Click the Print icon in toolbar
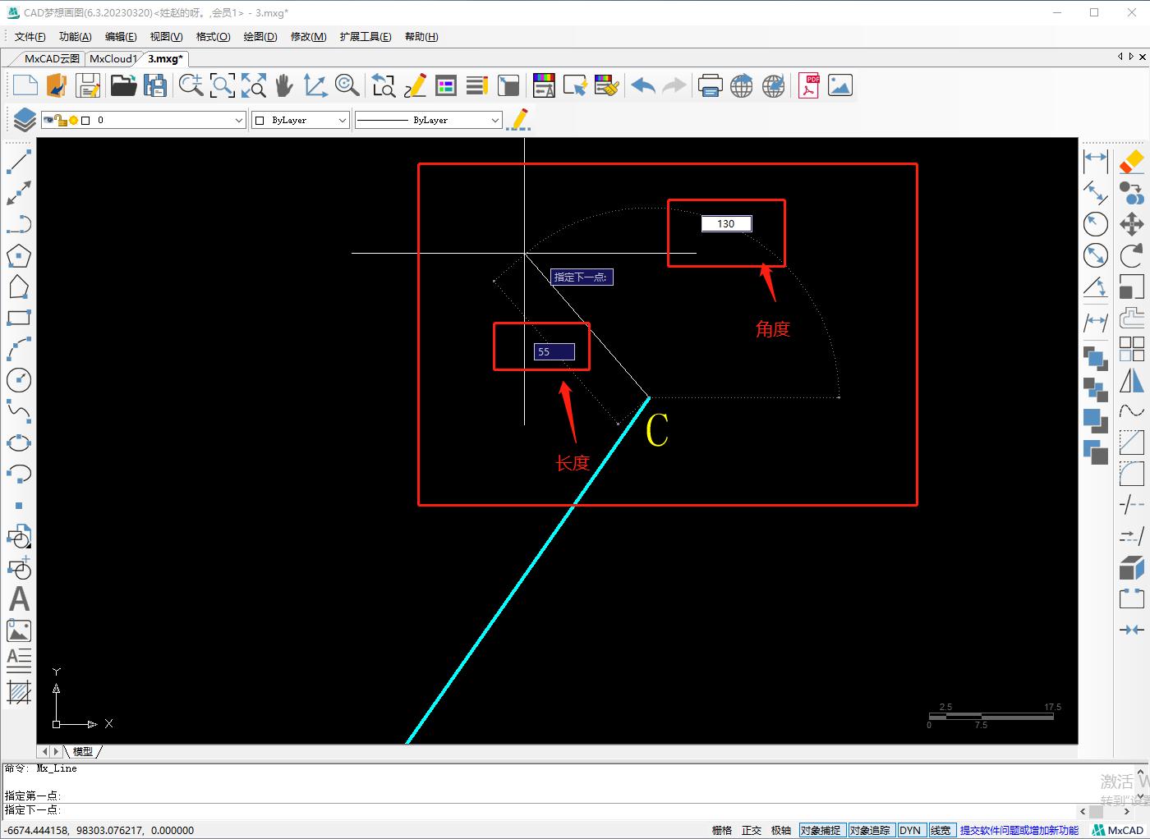 (x=710, y=86)
